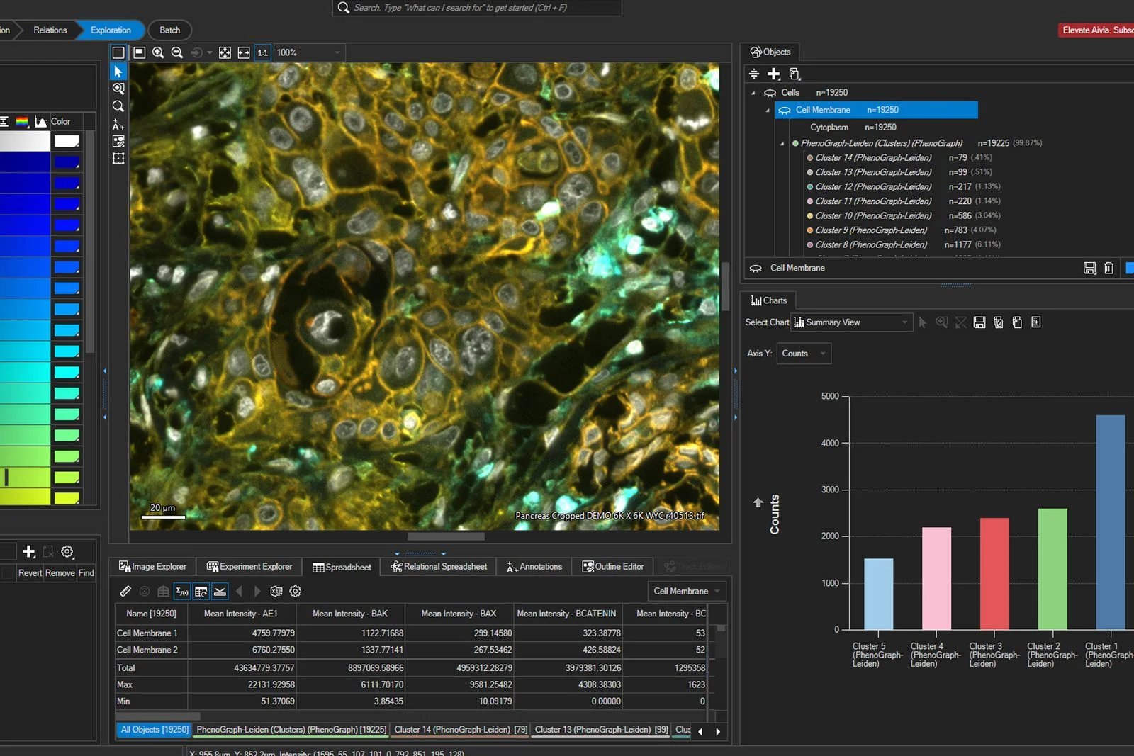Select the Annotations text tool in sidebar
Image resolution: width=1134 pixels, height=756 pixels.
point(118,125)
